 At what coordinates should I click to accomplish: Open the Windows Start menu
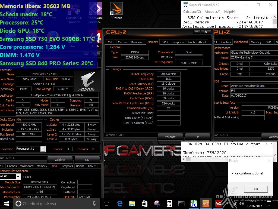[x=6, y=204]
